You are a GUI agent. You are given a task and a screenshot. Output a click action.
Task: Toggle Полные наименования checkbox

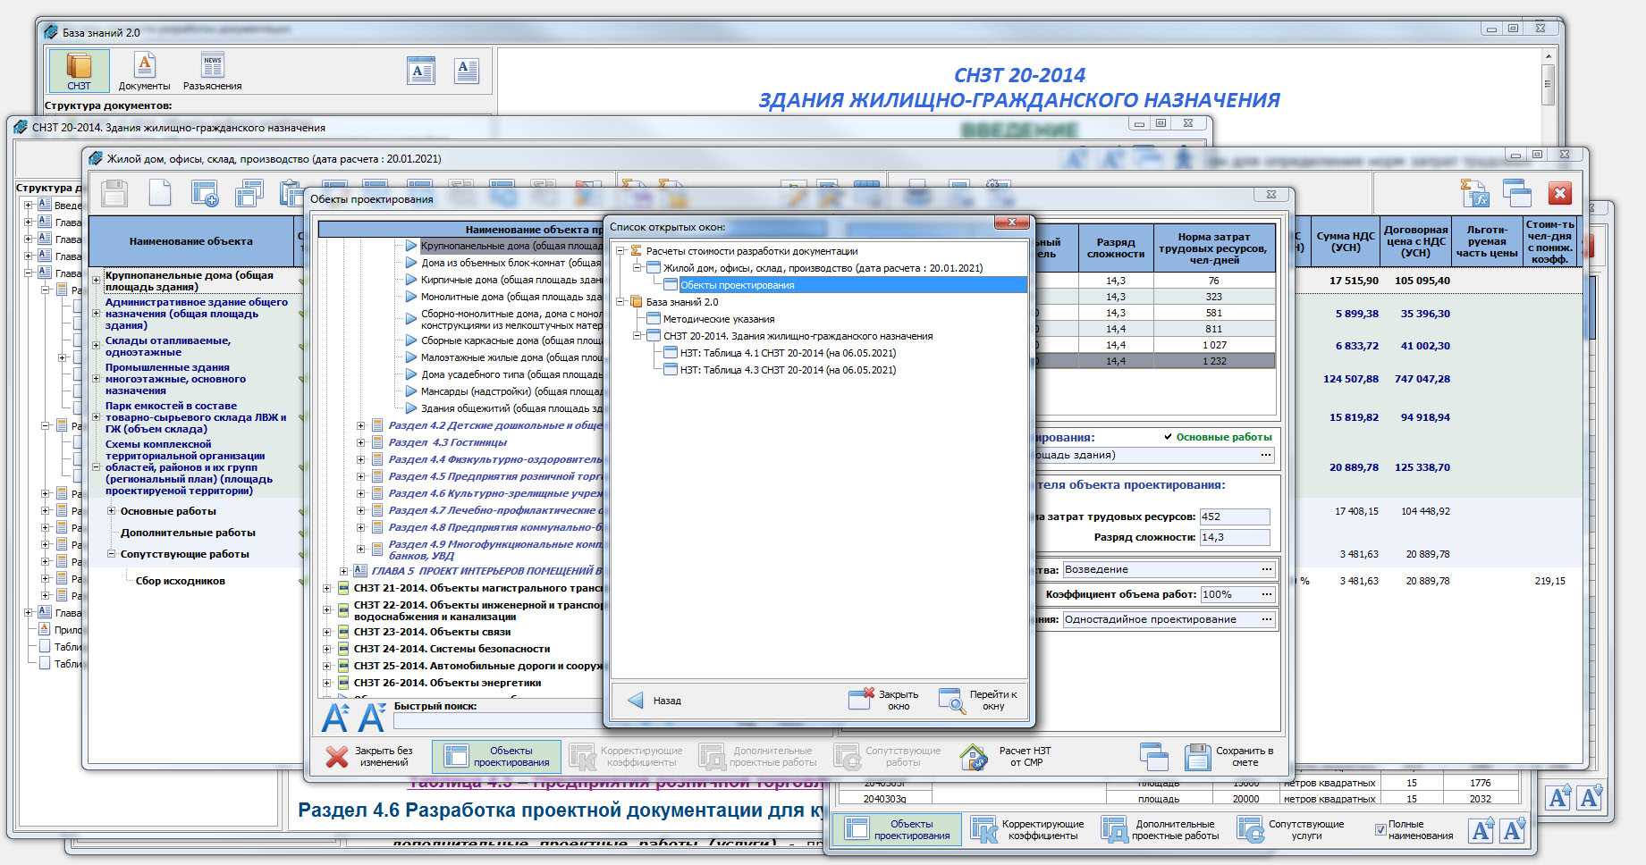(x=1380, y=830)
